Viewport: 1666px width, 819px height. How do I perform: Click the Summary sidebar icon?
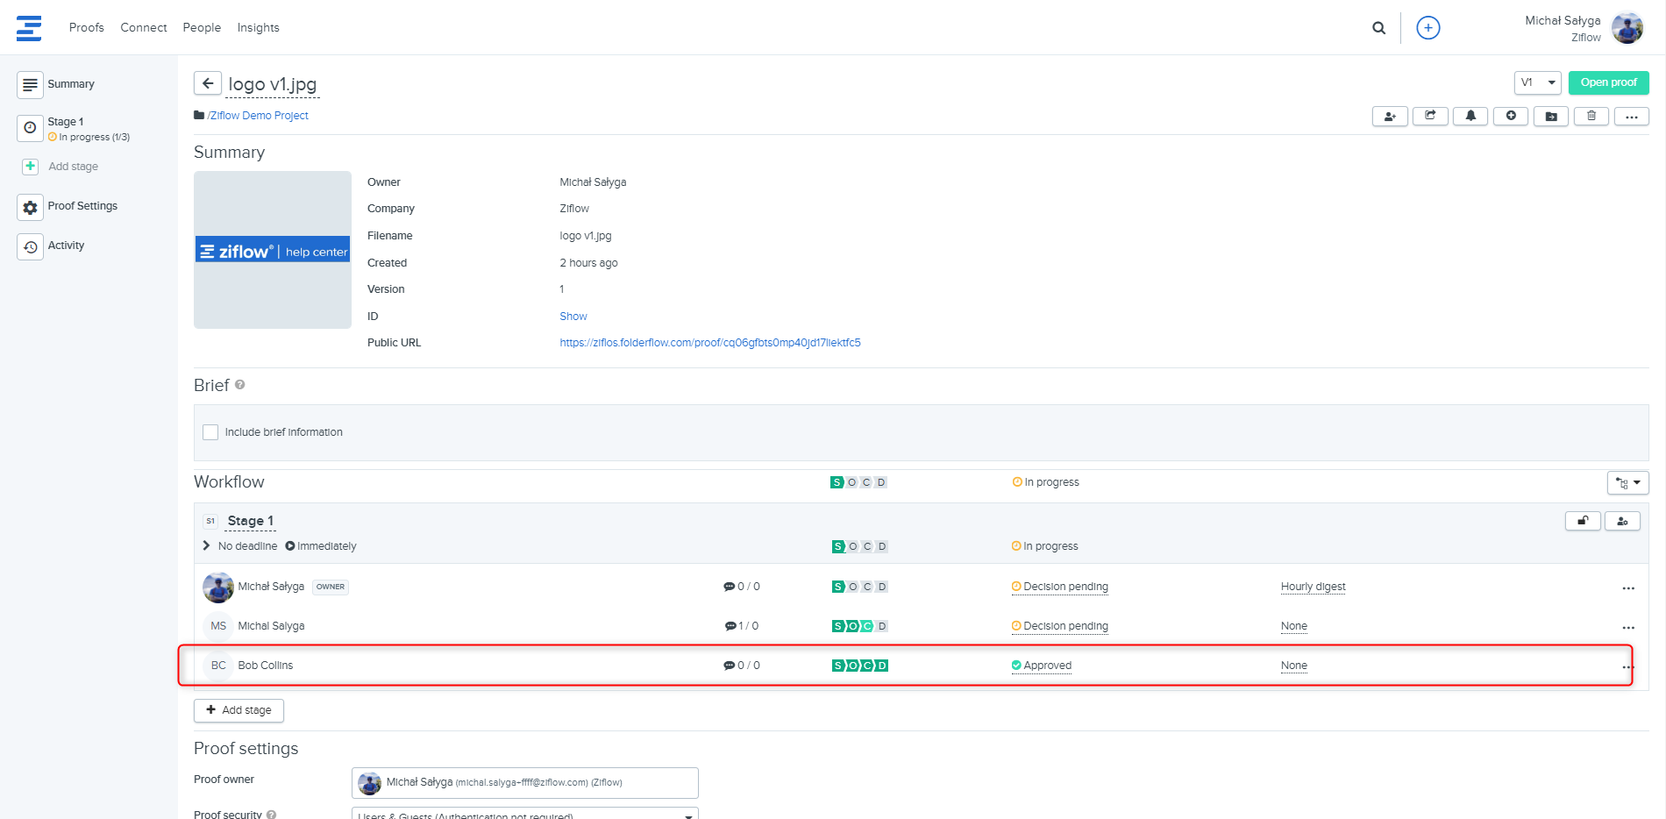30,84
